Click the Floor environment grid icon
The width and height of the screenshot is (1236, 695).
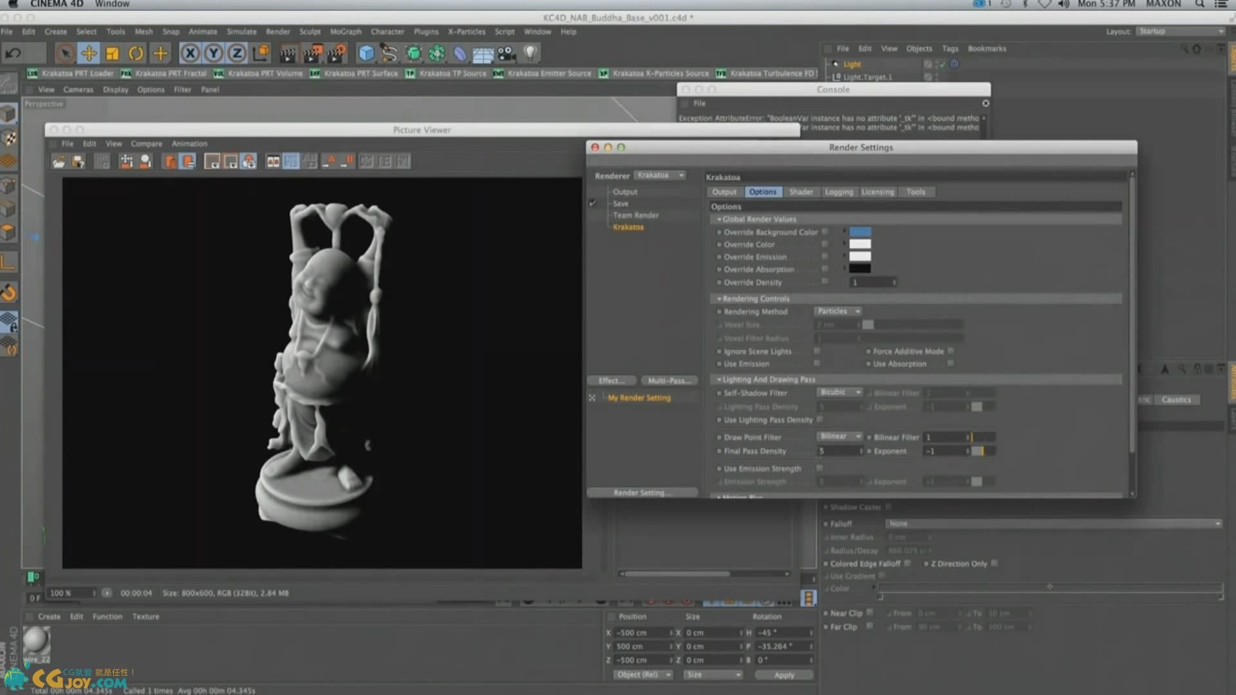tap(483, 55)
